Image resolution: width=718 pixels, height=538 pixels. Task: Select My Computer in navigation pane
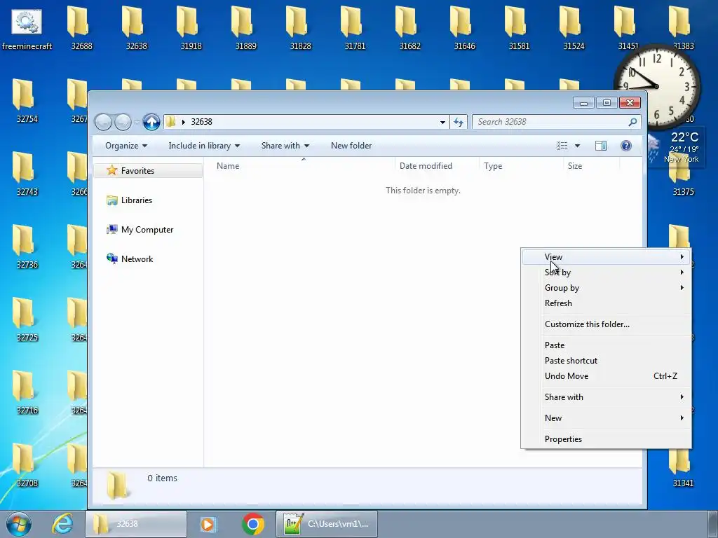[x=147, y=230]
